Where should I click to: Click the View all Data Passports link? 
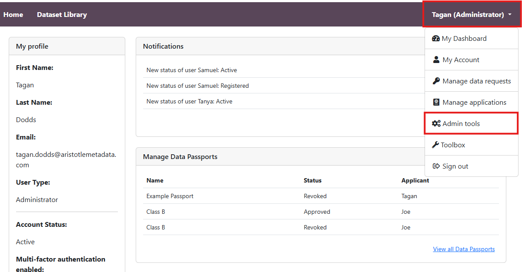coord(464,249)
